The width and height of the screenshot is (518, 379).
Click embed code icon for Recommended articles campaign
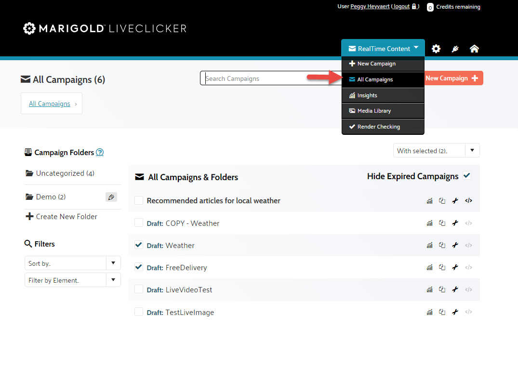pyautogui.click(x=468, y=201)
